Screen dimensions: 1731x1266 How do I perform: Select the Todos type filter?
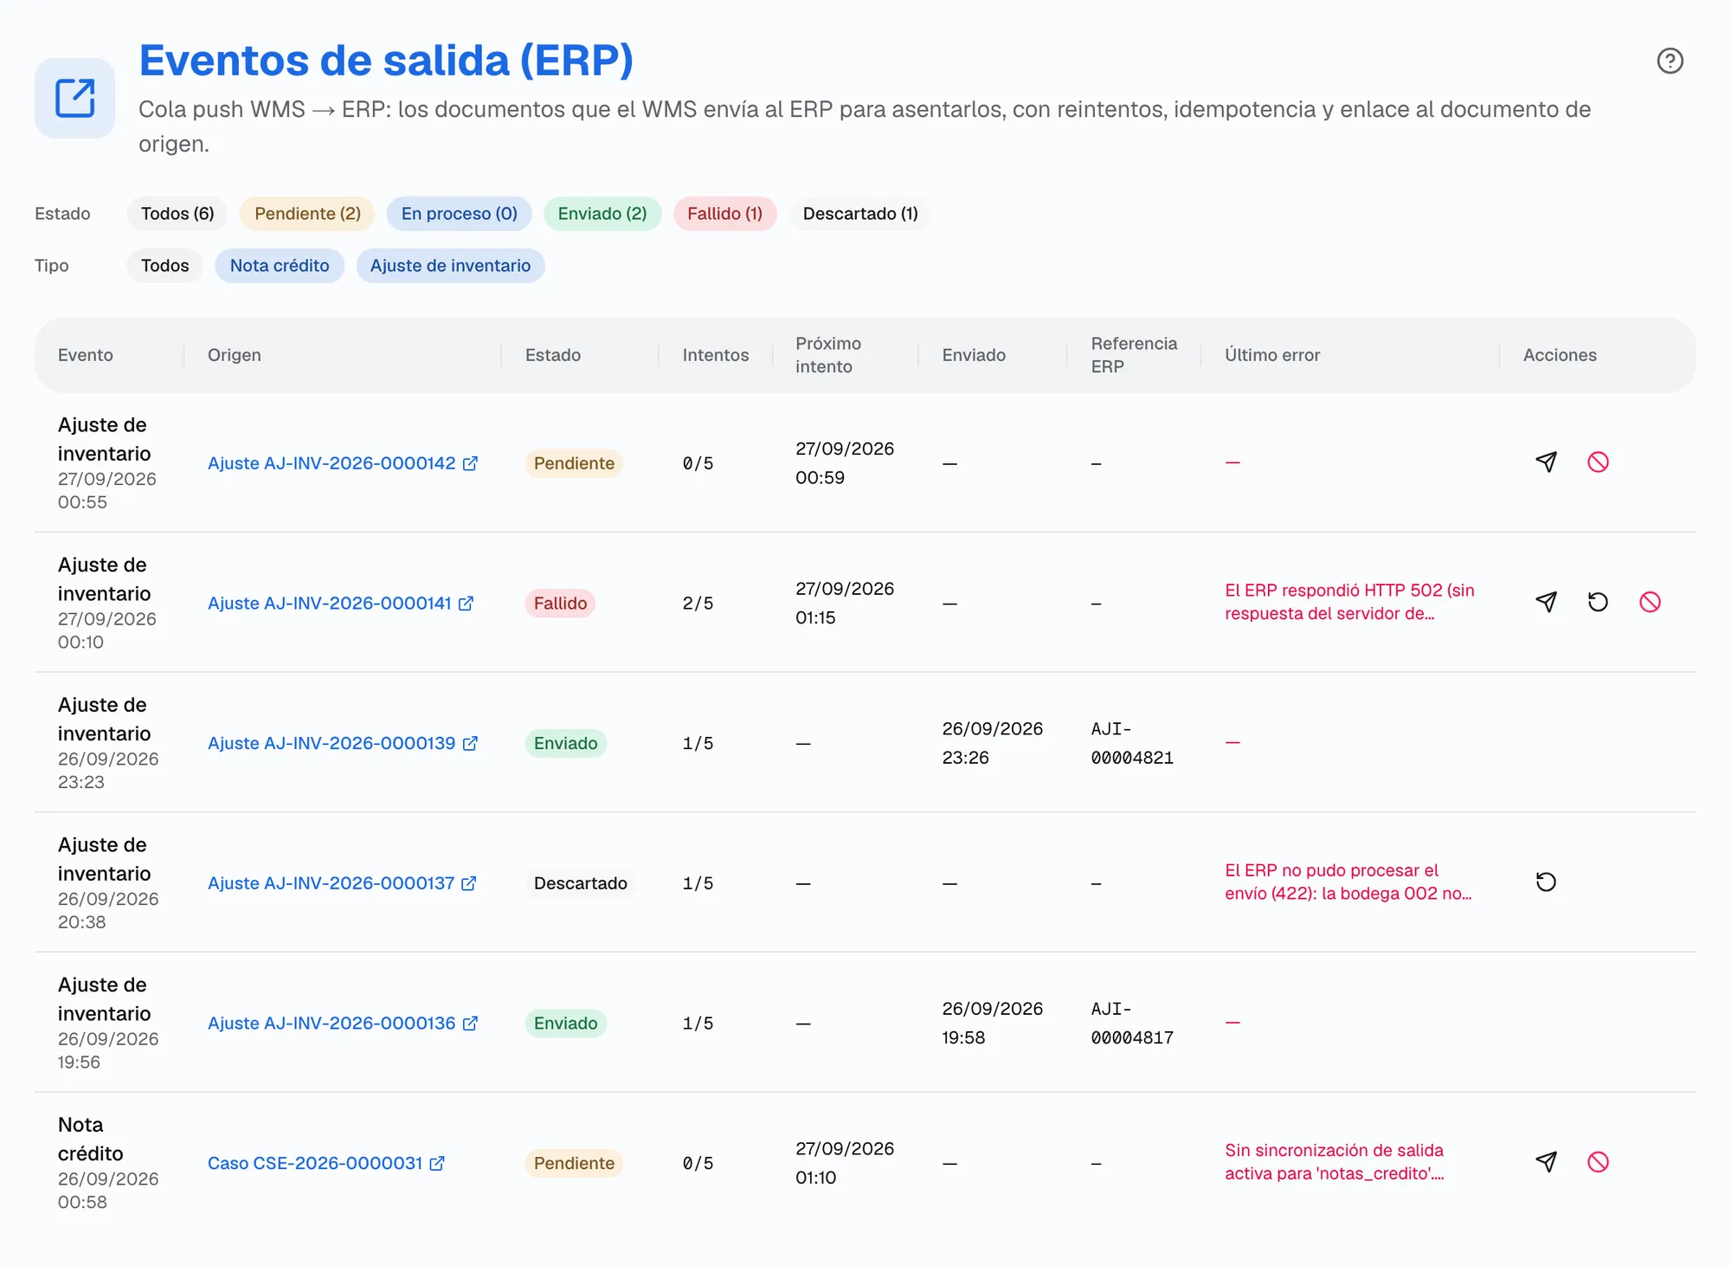(164, 266)
